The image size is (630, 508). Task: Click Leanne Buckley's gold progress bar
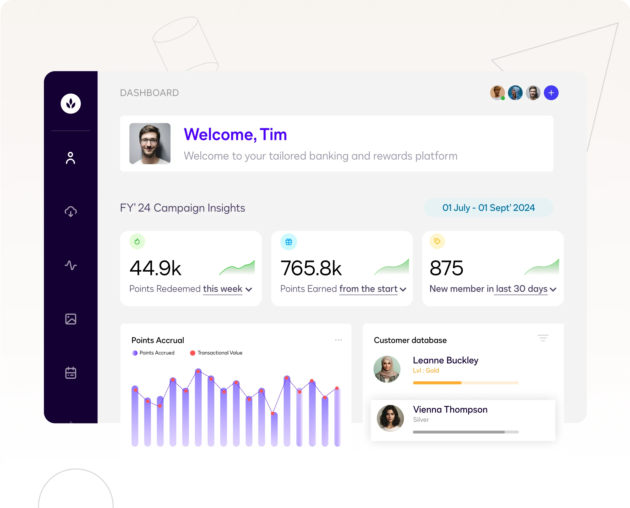click(466, 383)
